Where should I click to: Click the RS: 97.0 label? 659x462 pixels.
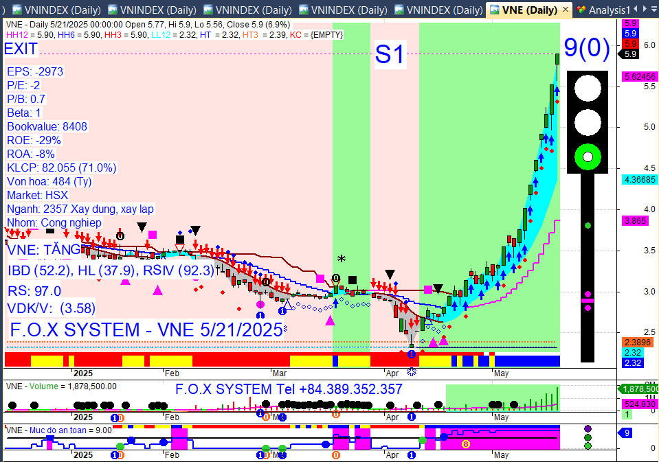point(34,290)
